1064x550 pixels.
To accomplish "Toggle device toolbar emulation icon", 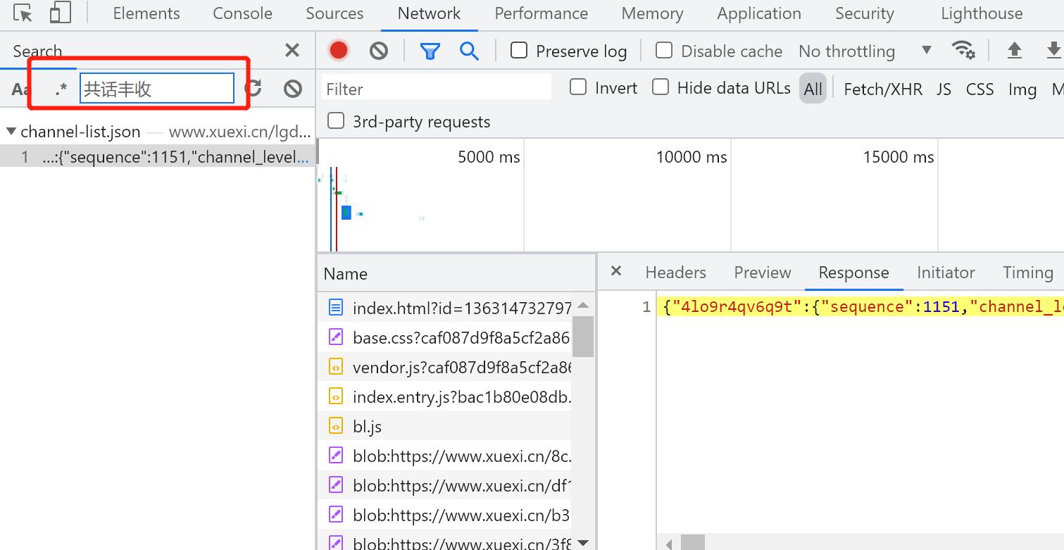I will (61, 13).
